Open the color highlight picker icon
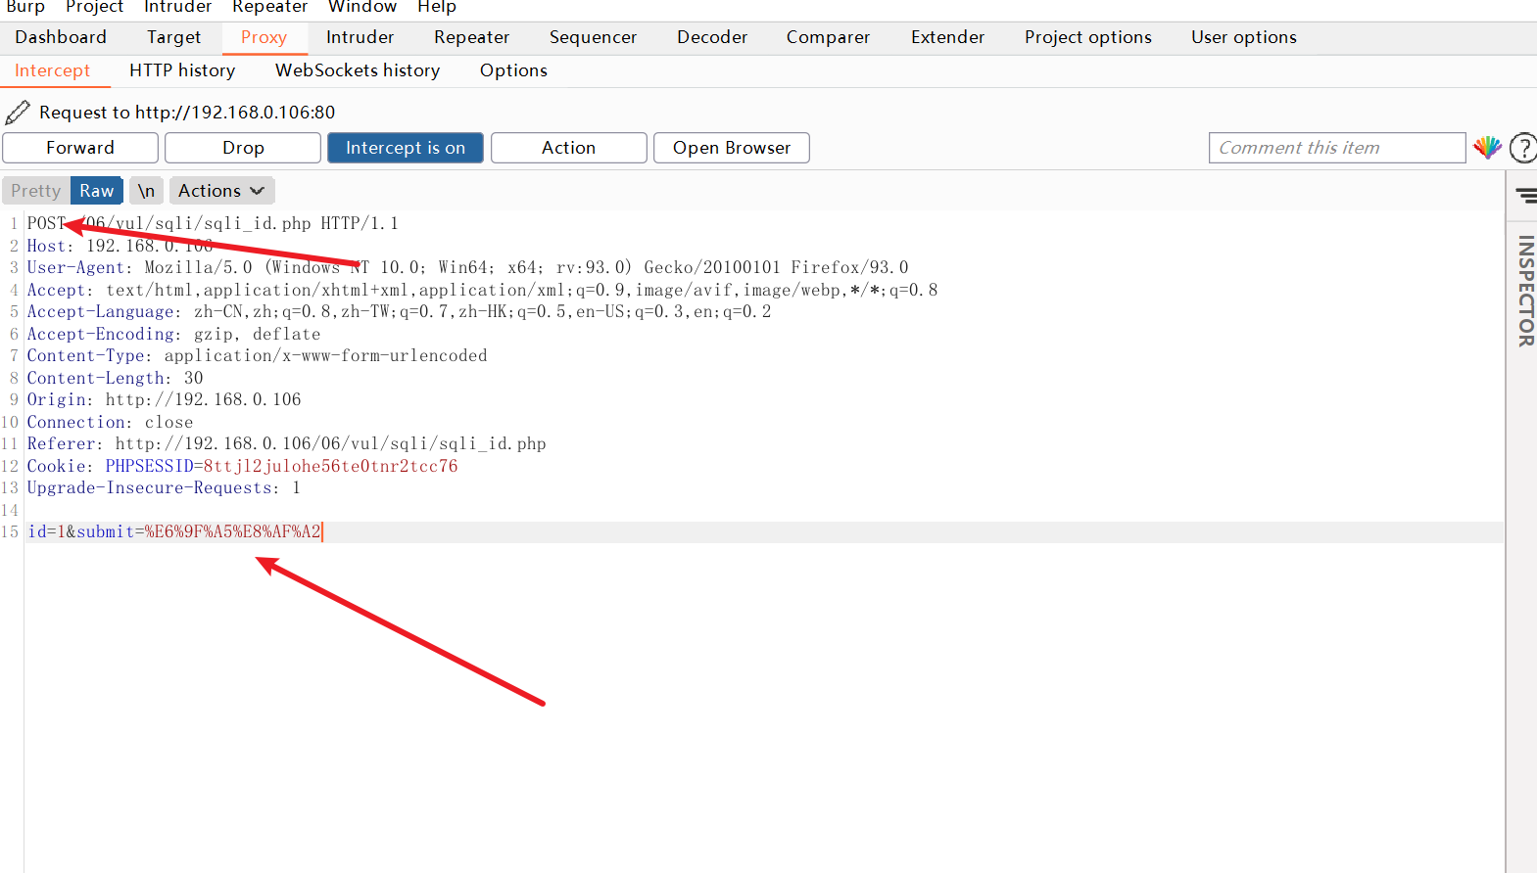 (1487, 148)
